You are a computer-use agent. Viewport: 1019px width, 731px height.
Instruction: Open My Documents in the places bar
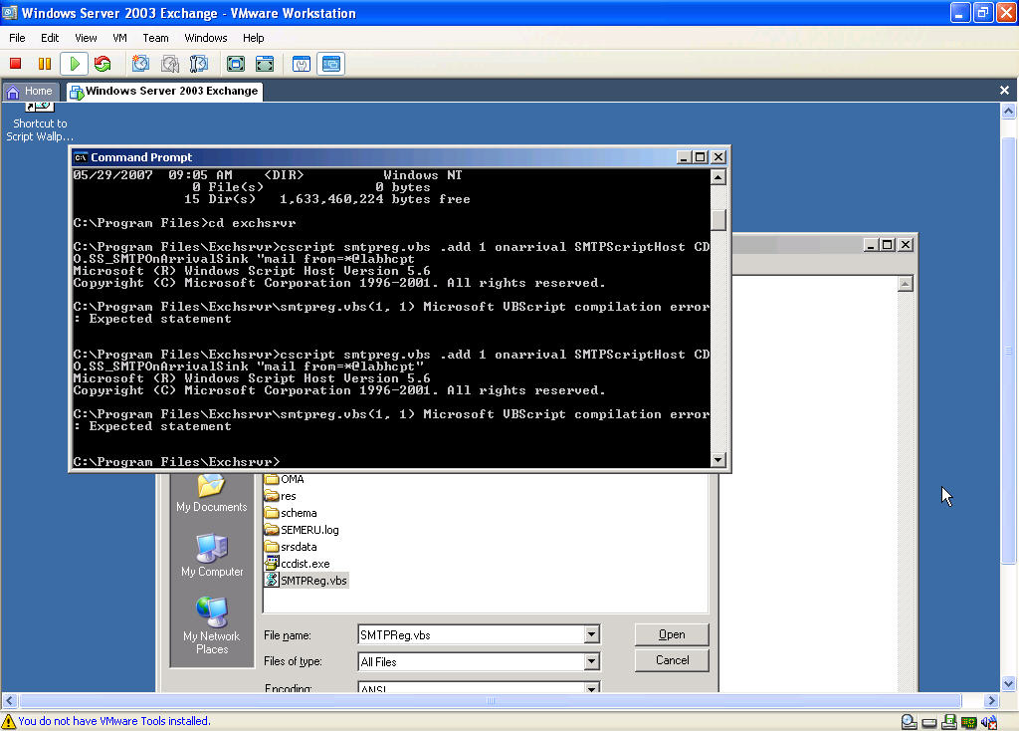(212, 494)
